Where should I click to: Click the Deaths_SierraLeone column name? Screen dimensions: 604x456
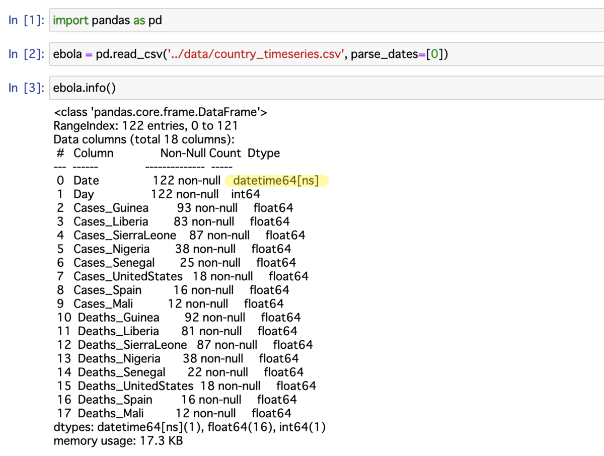[132, 345]
